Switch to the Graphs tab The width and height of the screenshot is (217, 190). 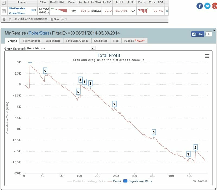[x=12, y=41]
